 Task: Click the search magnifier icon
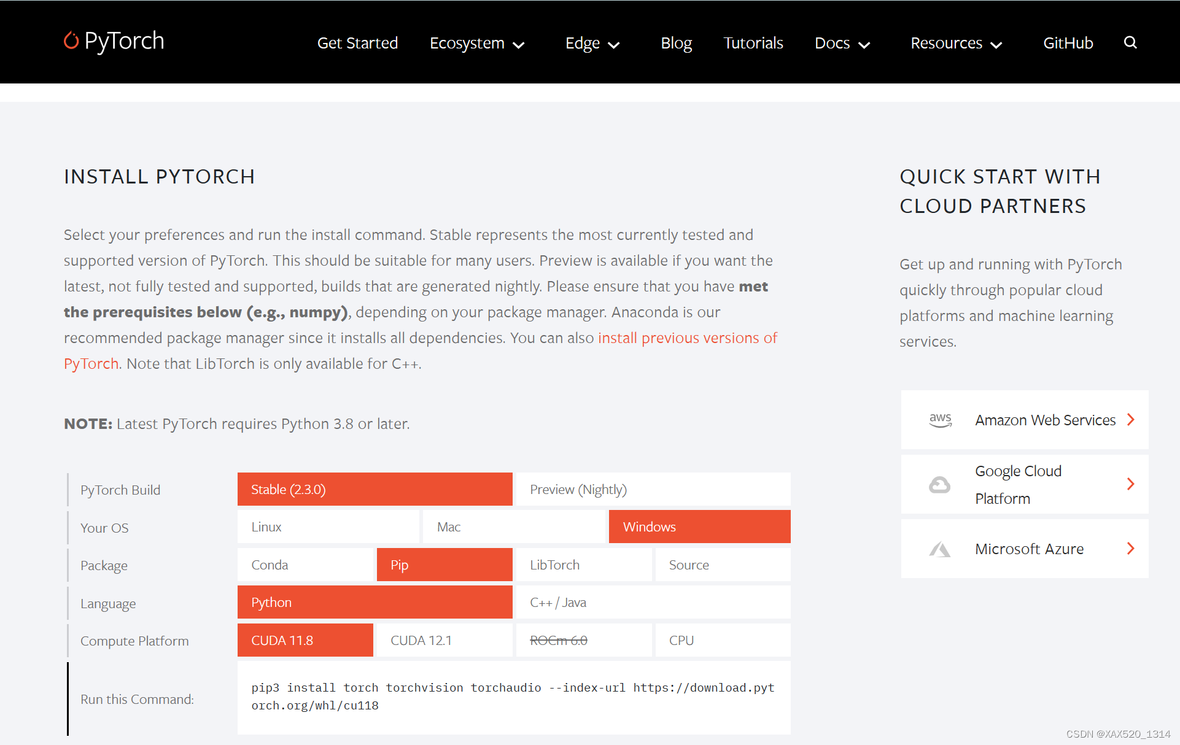pyautogui.click(x=1130, y=42)
